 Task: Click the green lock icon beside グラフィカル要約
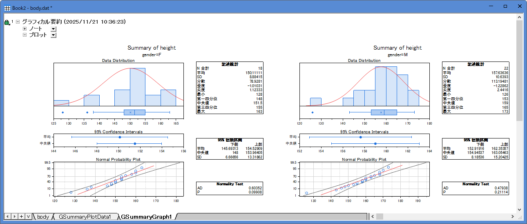(x=7, y=23)
